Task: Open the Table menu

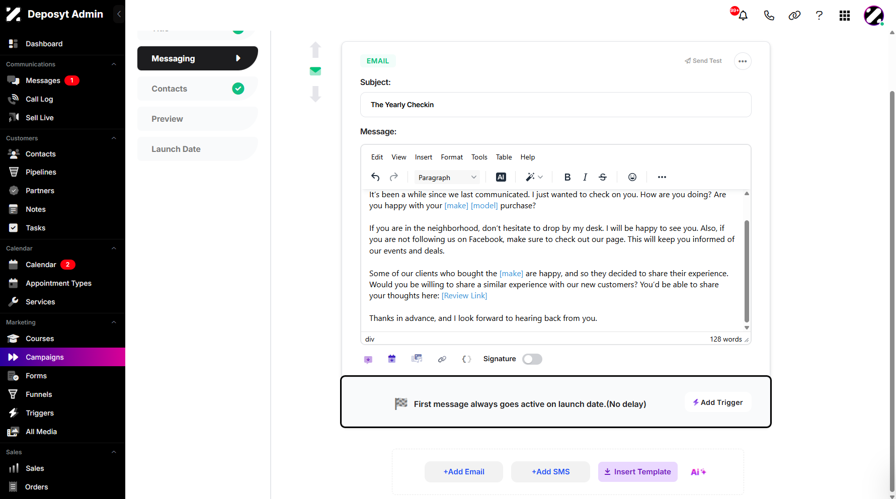Action: pyautogui.click(x=504, y=157)
